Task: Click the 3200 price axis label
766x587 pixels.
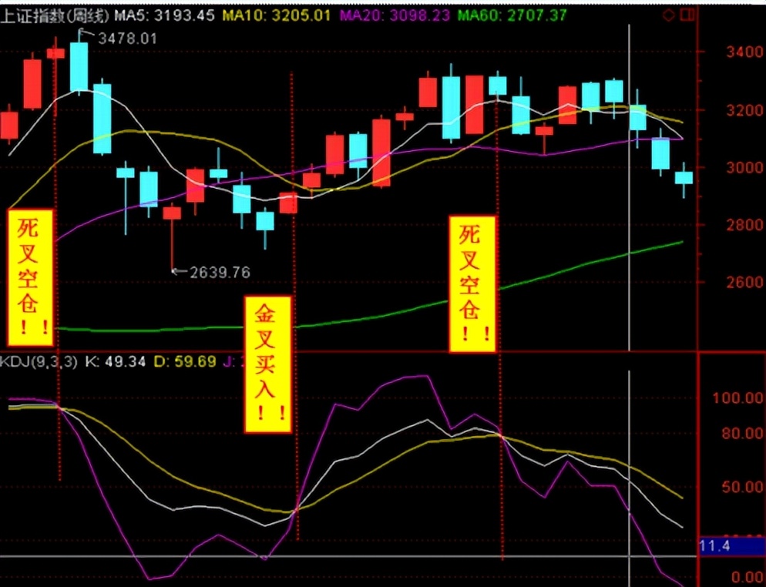Action: 744,110
